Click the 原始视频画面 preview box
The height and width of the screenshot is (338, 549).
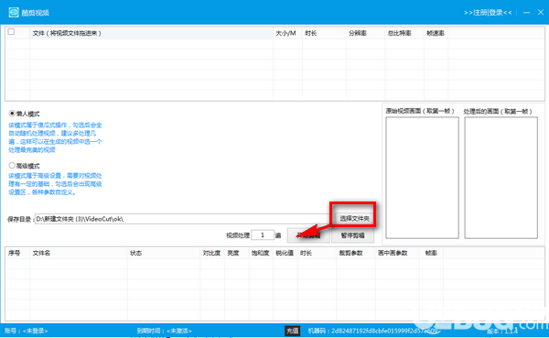422,178
